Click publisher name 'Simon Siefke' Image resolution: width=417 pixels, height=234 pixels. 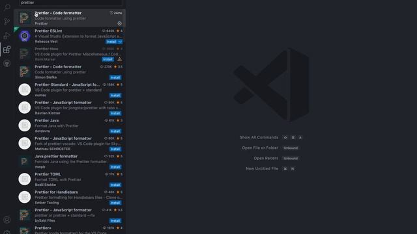[46, 77]
